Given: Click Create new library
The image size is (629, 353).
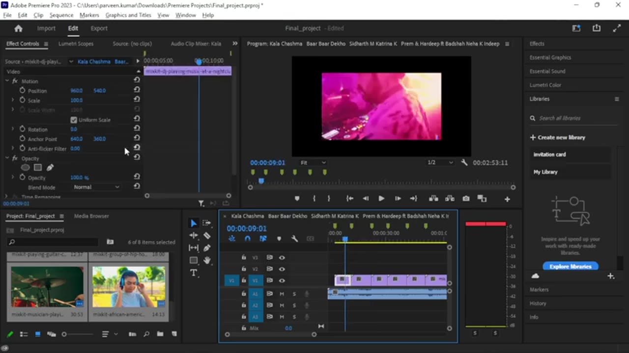Looking at the screenshot, I should pyautogui.click(x=558, y=137).
